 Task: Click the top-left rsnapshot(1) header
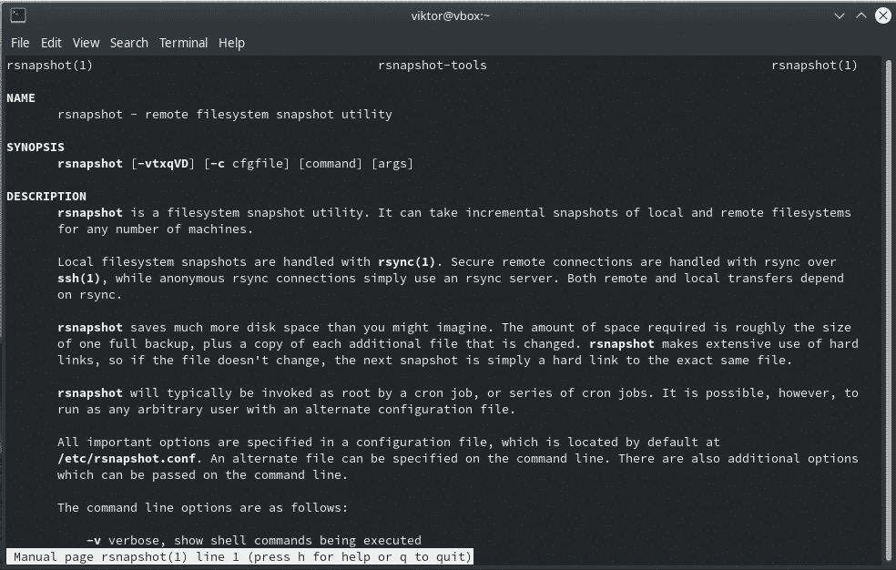(x=50, y=66)
